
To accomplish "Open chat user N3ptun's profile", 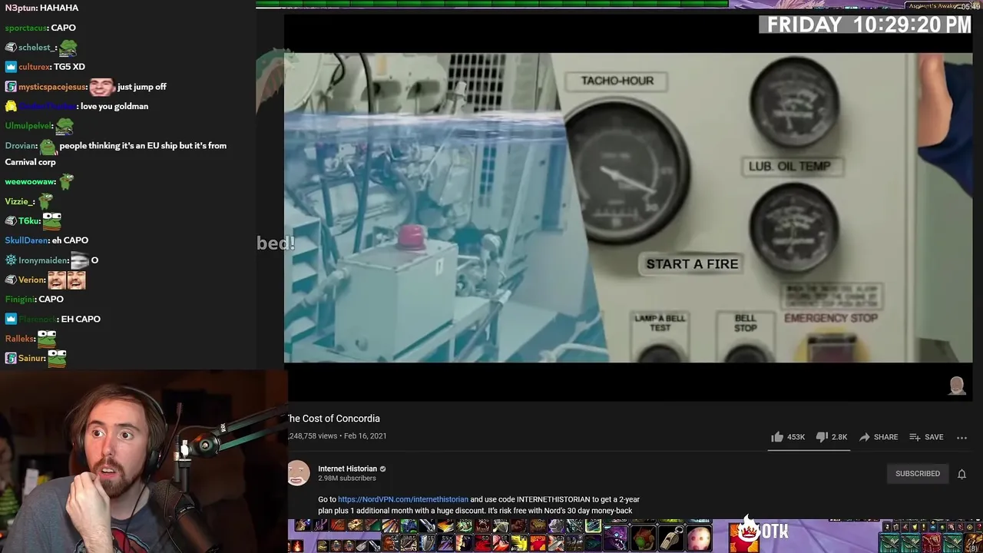I will (20, 8).
